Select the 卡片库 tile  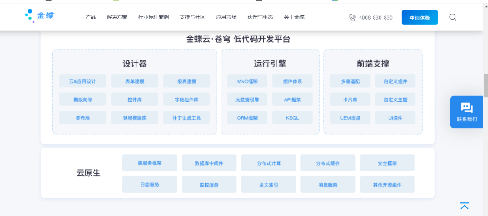350,100
